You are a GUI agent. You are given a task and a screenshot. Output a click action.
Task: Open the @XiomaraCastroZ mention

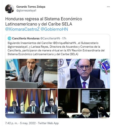tap(22, 29)
